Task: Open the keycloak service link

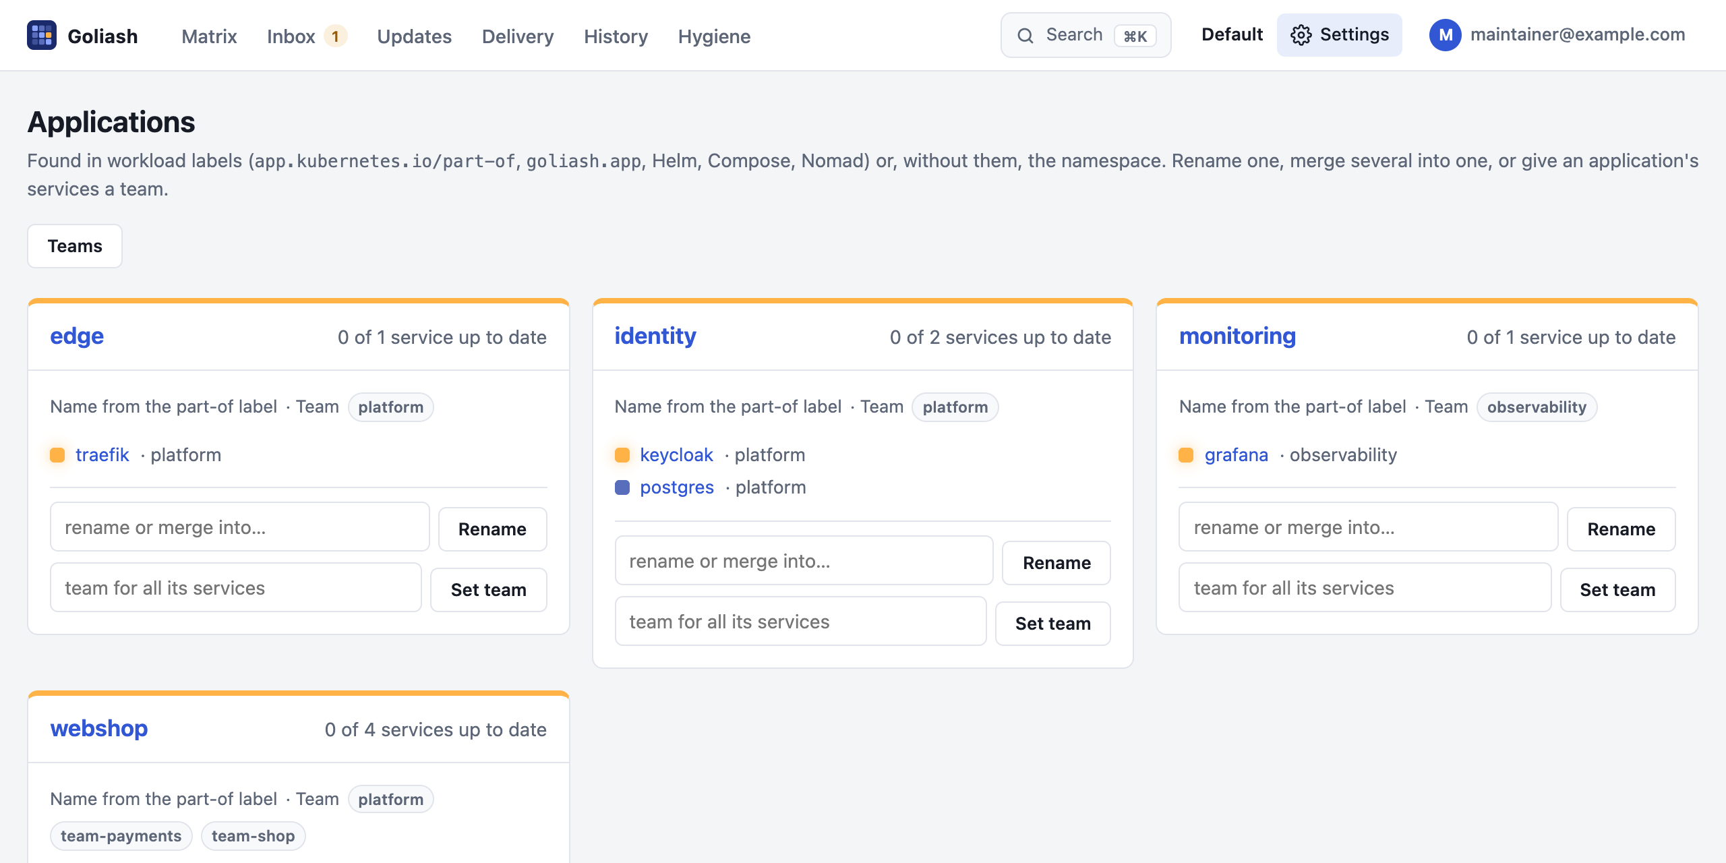Action: (676, 455)
